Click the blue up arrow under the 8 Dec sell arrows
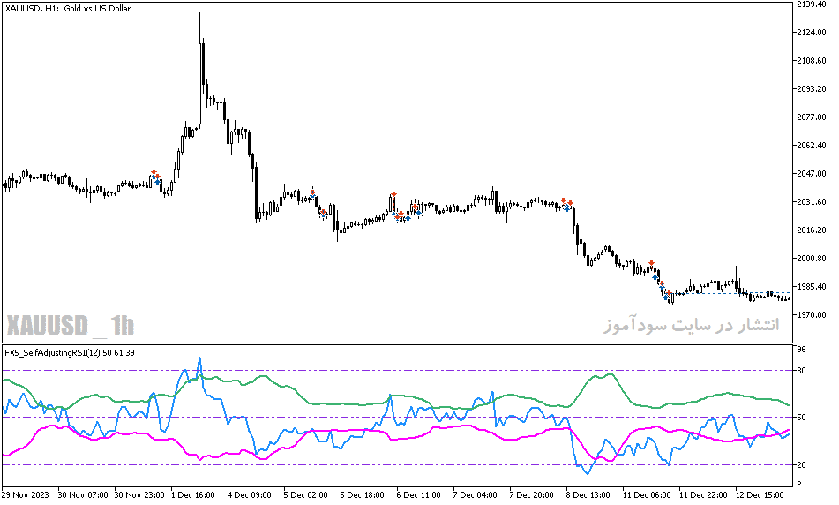 566,209
